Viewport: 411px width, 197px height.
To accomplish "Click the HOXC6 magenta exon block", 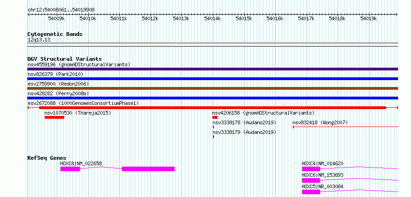I will [x=311, y=180].
